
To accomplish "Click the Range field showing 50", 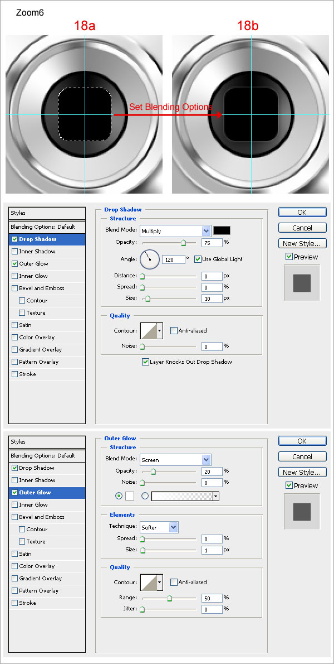I will [x=212, y=598].
